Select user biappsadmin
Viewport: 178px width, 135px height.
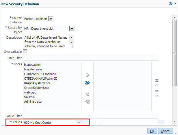click(33, 65)
